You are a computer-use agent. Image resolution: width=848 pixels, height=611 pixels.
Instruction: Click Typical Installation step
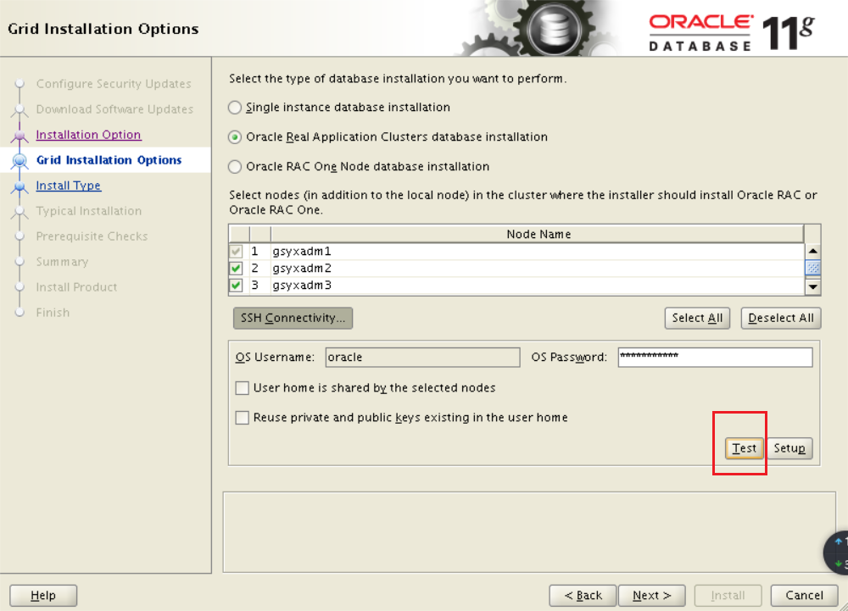(89, 211)
